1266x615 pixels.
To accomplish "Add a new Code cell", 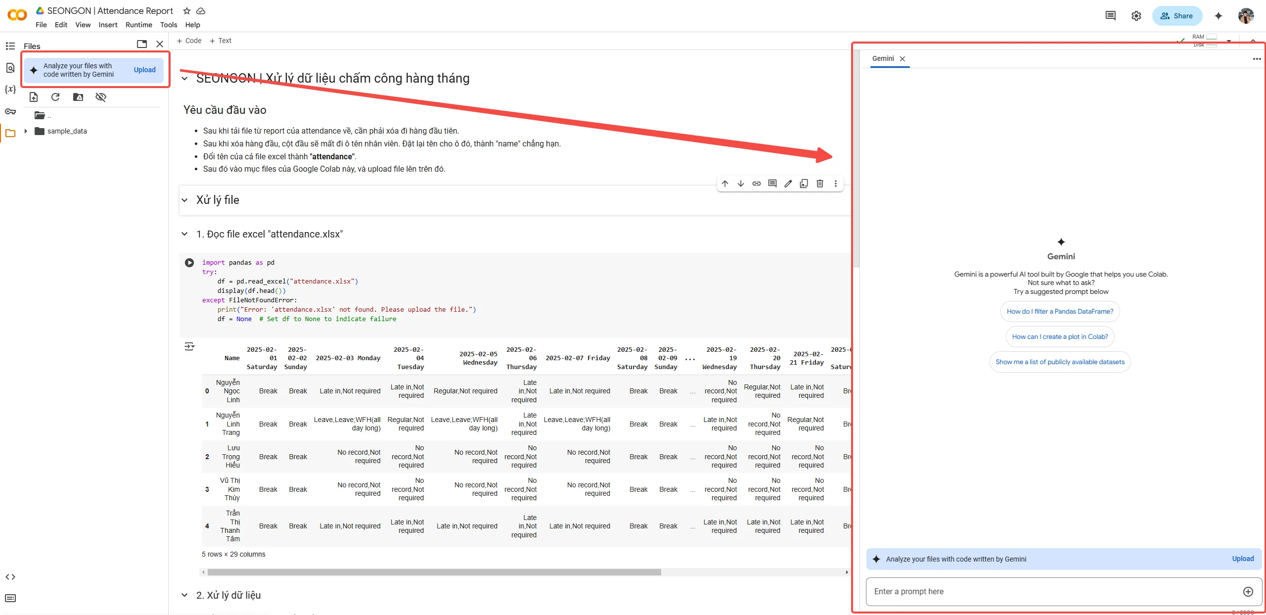I will [x=189, y=41].
